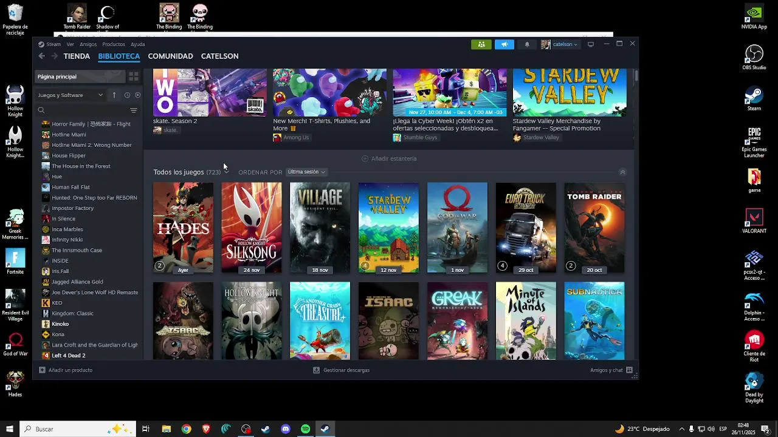Viewport: 778px width, 437px height.
Task: Click the Windows Start button
Action: click(9, 429)
